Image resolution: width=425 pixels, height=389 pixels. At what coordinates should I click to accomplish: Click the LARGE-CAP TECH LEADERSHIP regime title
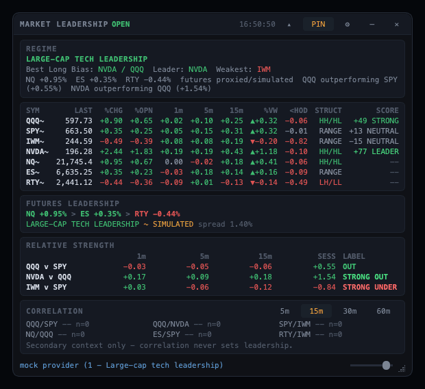point(87,59)
